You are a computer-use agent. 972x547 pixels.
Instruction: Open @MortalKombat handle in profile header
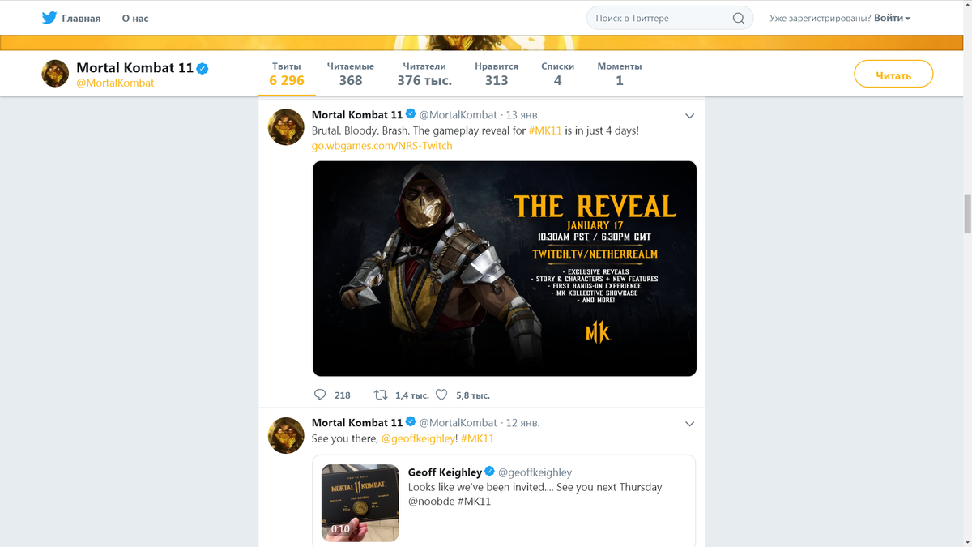point(115,83)
